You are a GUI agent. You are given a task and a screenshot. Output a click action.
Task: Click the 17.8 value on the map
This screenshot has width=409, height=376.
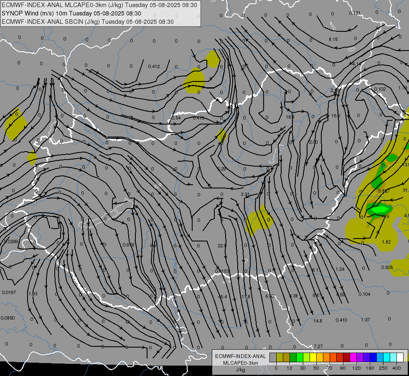pos(246,297)
